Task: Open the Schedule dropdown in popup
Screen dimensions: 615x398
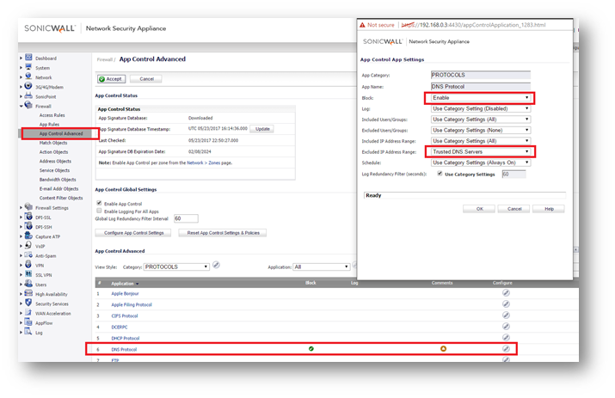Action: tap(481, 162)
